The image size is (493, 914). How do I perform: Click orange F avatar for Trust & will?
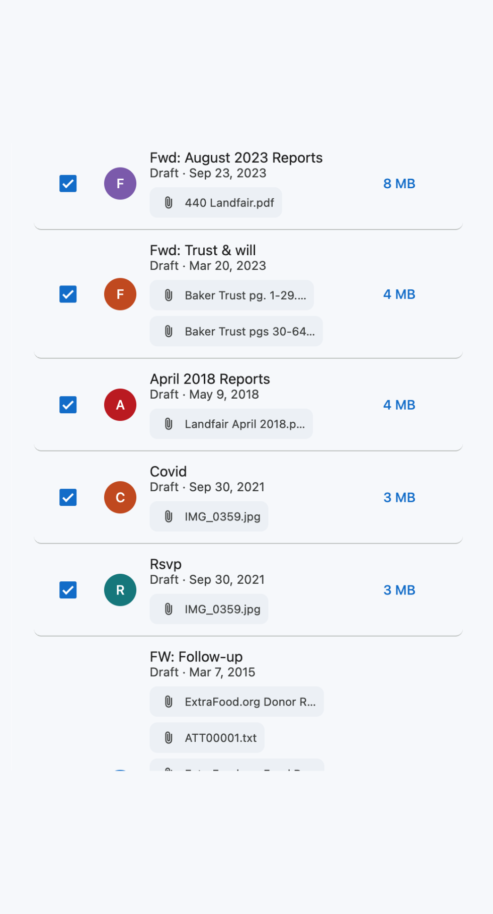pyautogui.click(x=120, y=294)
